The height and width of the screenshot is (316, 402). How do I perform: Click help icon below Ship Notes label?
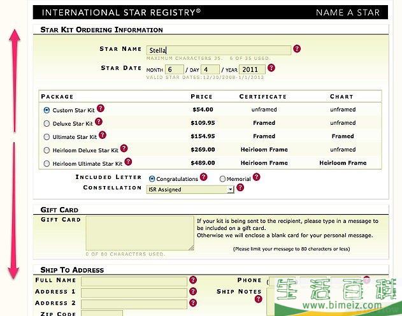point(259,299)
